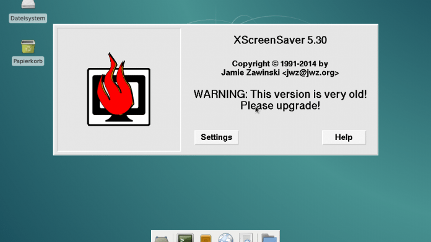Open the file manager drawer icon in dock
Image resolution: width=431 pixels, height=242 pixels.
click(206, 238)
